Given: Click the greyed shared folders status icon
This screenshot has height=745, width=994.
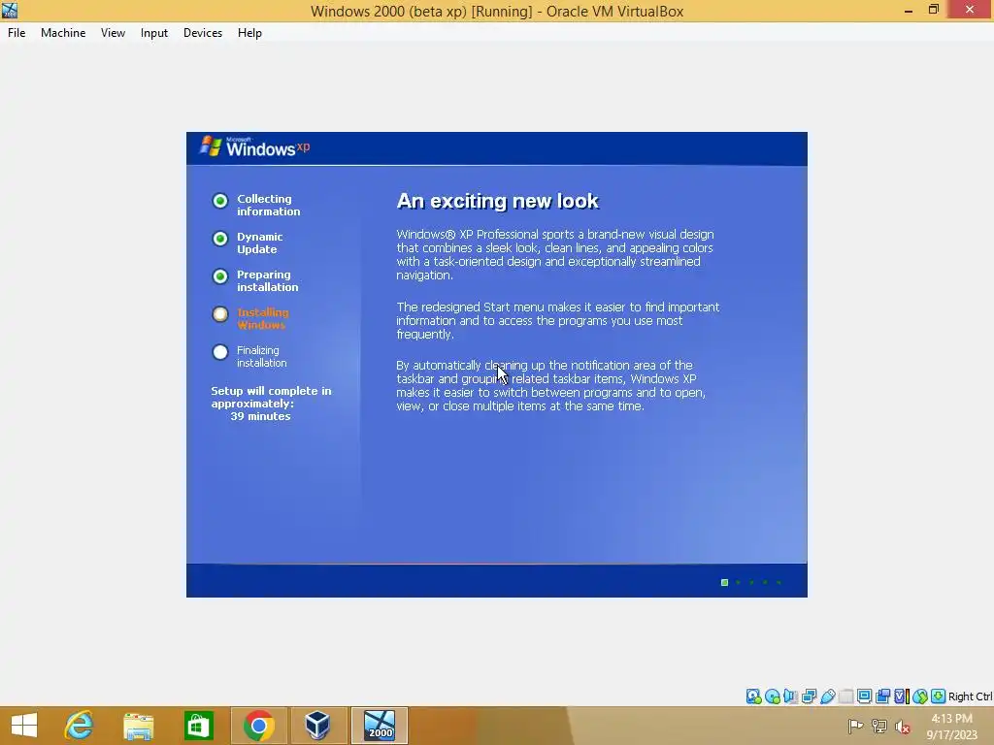Looking at the screenshot, I should click(845, 696).
